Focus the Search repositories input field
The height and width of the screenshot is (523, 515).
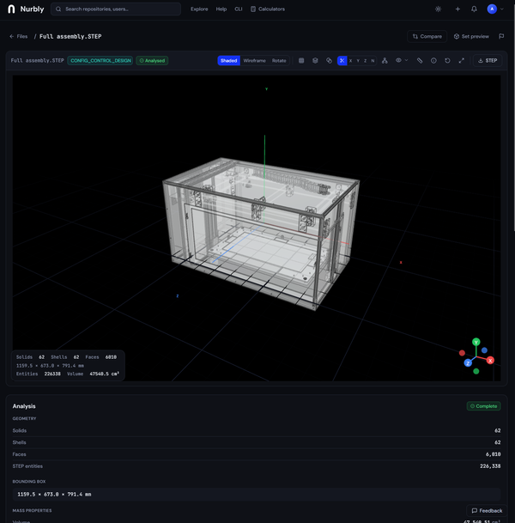[x=116, y=9]
